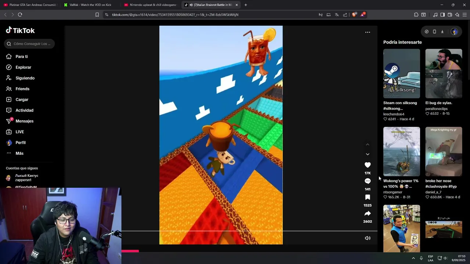Open a new browser tab

(x=246, y=5)
